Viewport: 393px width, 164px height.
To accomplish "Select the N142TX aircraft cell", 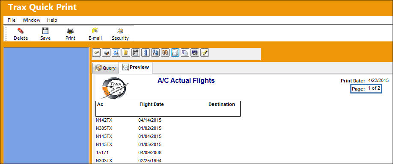I will (x=104, y=120).
